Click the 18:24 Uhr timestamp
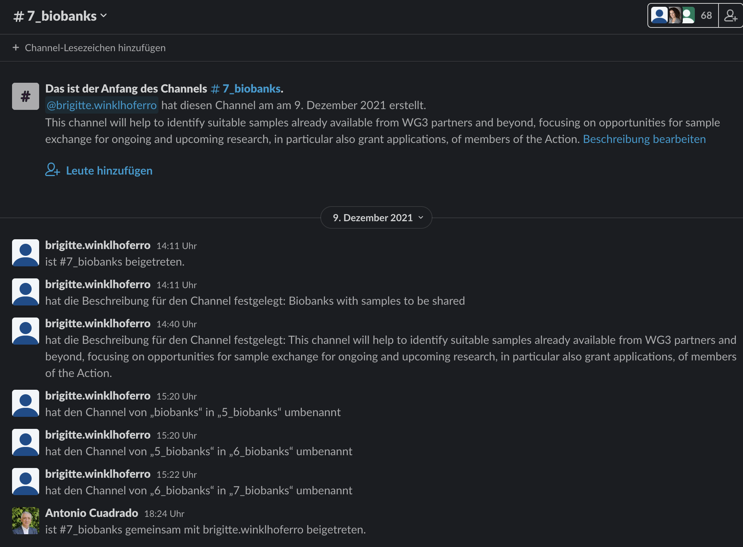Screen dimensions: 743x547 pyautogui.click(x=164, y=514)
